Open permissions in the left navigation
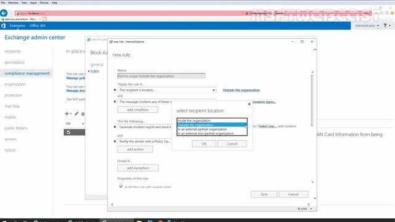Viewport: 395px width, 222px height. coord(15,62)
